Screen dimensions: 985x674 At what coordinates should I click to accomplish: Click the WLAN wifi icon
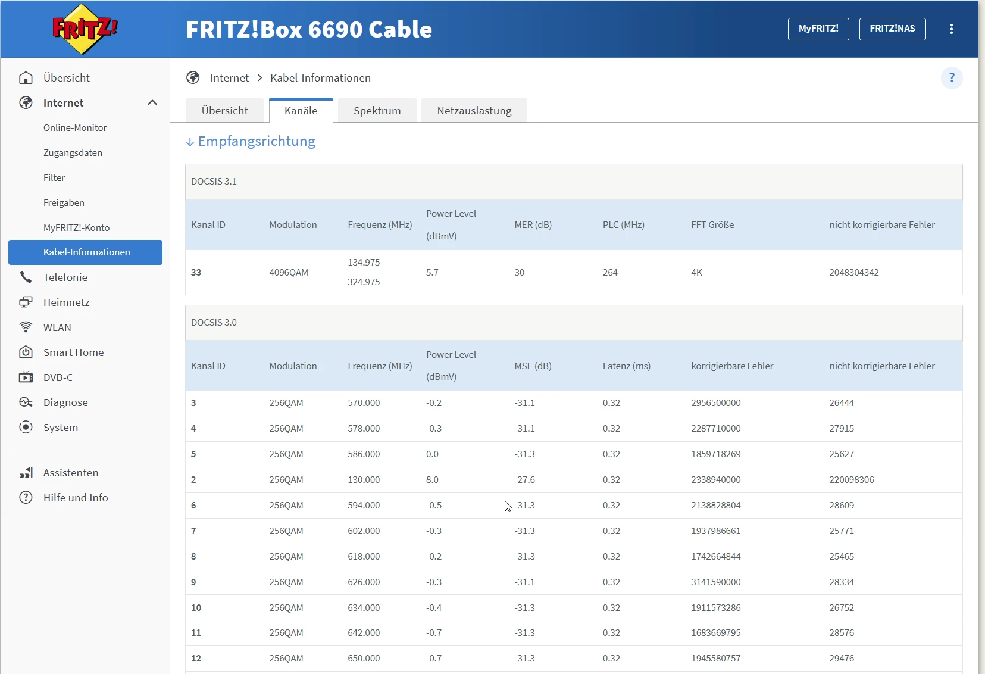26,327
